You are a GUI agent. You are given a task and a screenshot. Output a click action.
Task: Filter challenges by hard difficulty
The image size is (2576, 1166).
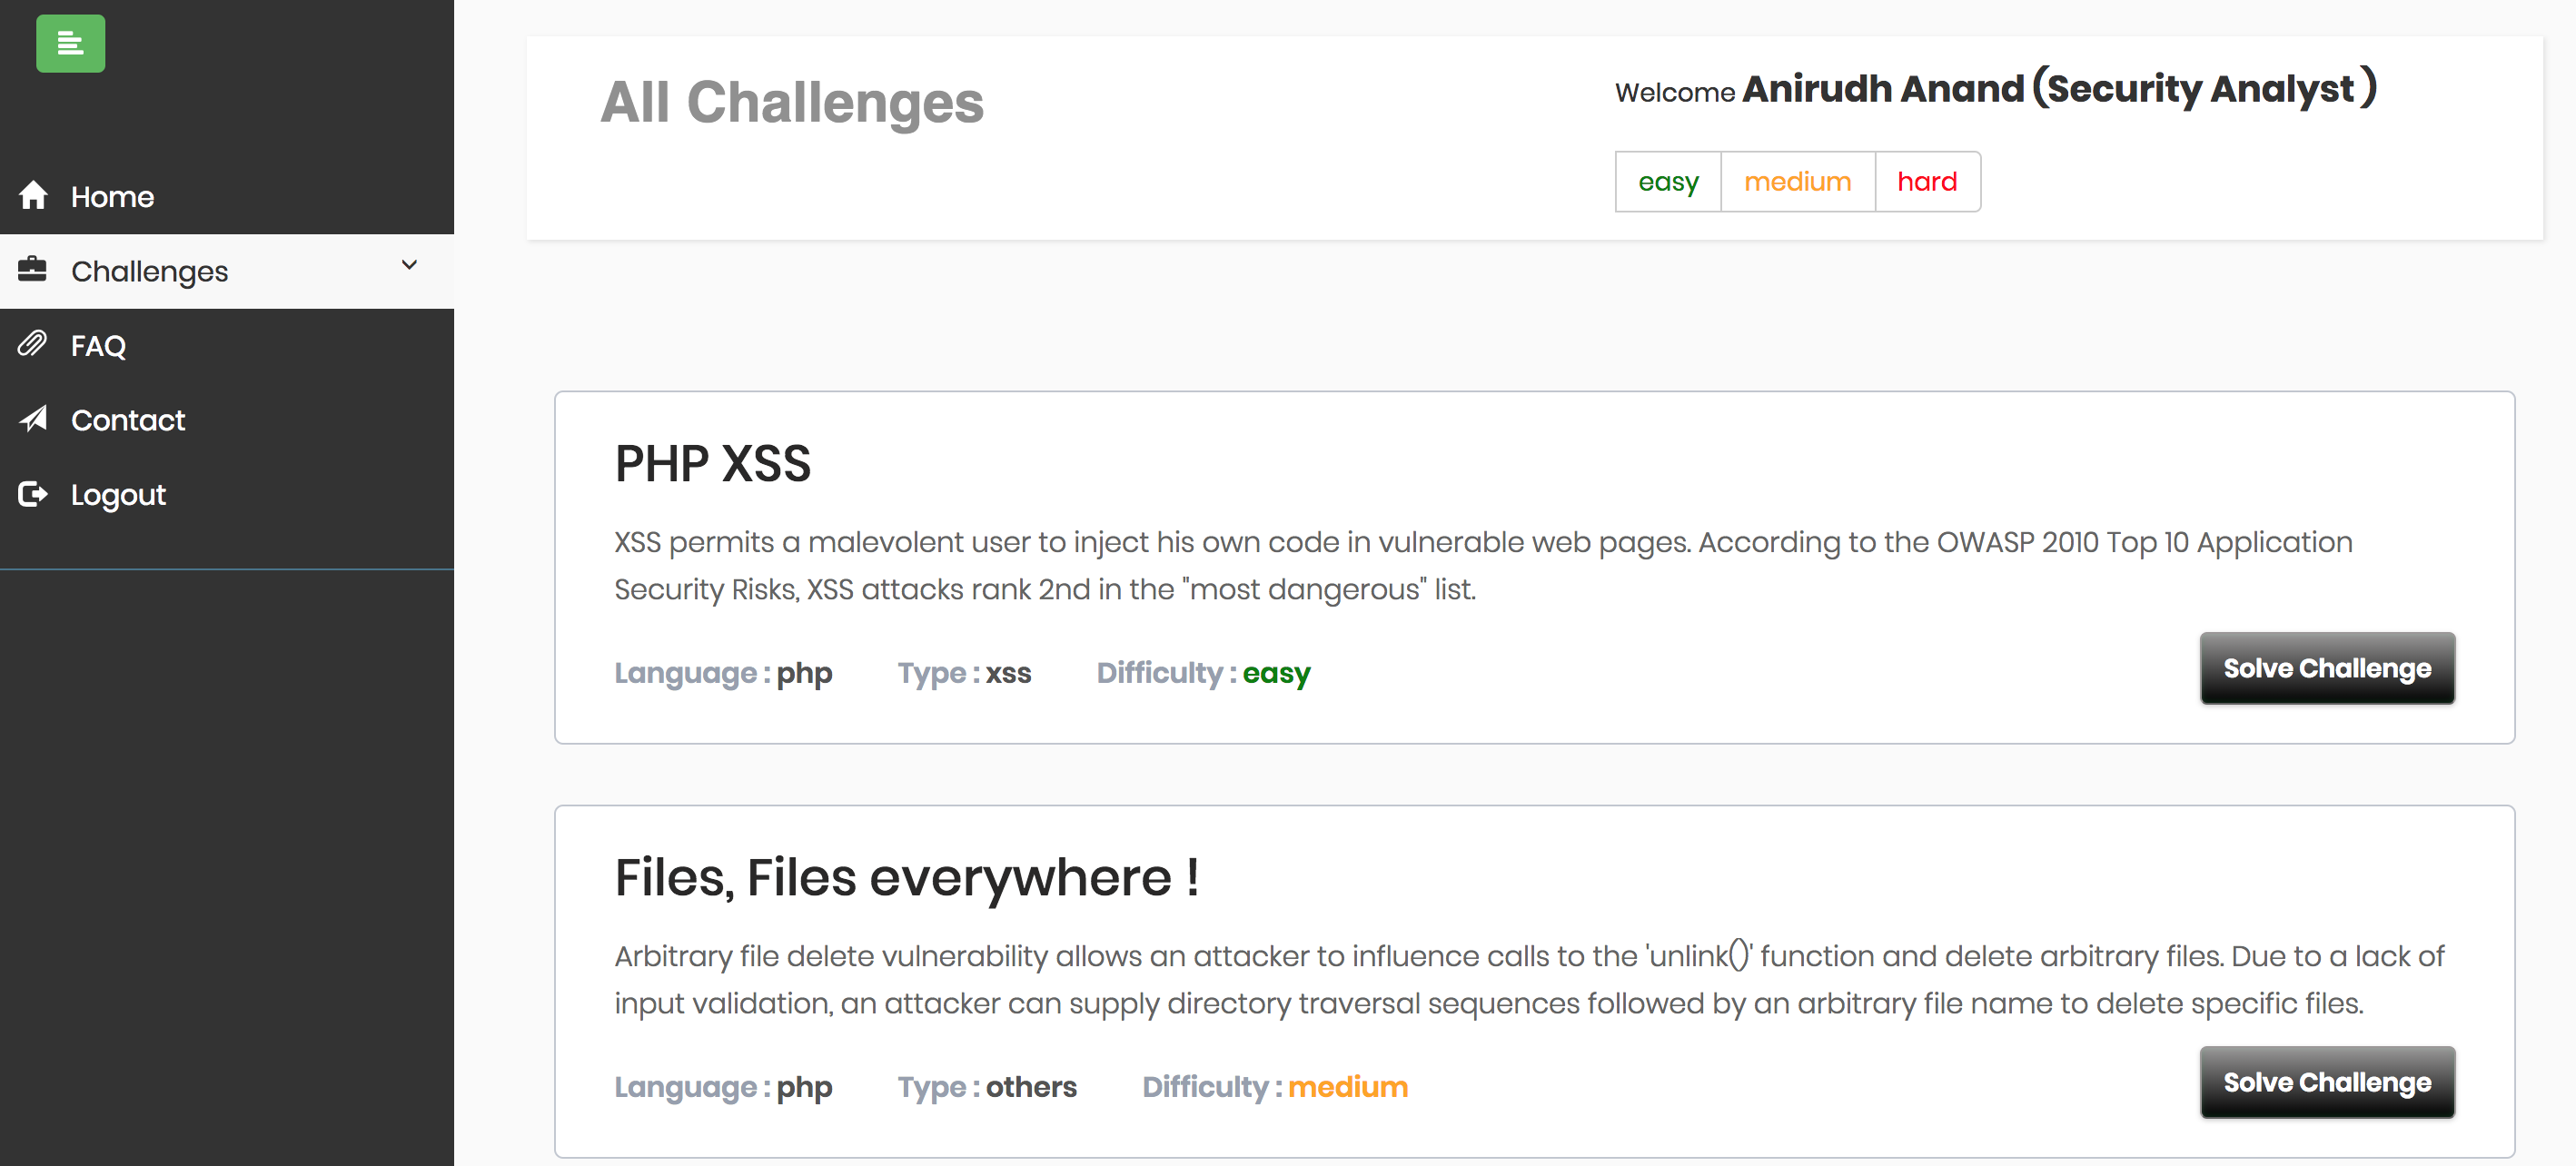1926,182
